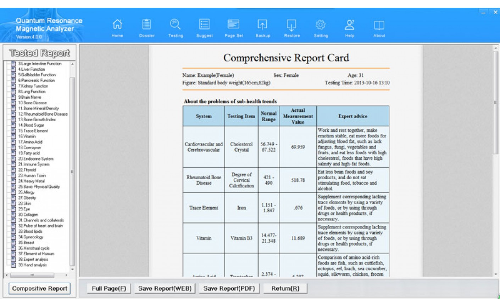Click the Vitamin B3 table cell

(x=241, y=238)
